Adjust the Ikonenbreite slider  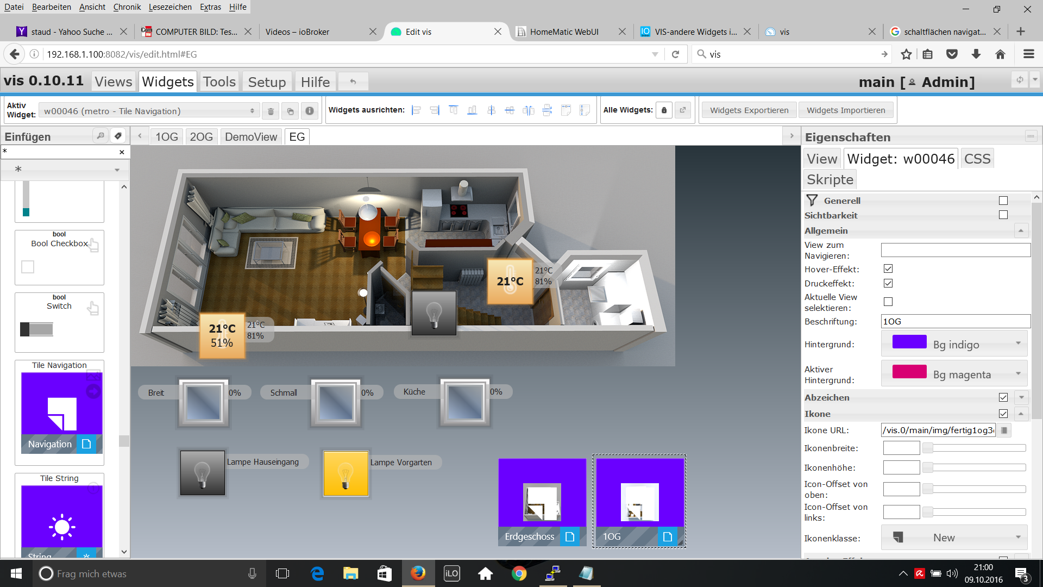click(928, 448)
